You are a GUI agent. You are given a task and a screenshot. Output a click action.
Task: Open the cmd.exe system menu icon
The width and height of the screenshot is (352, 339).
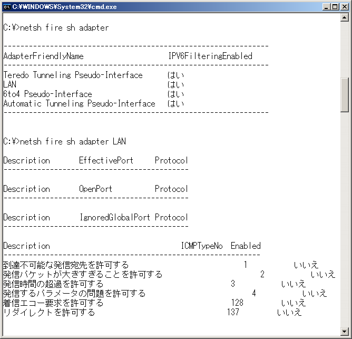(x=7, y=7)
